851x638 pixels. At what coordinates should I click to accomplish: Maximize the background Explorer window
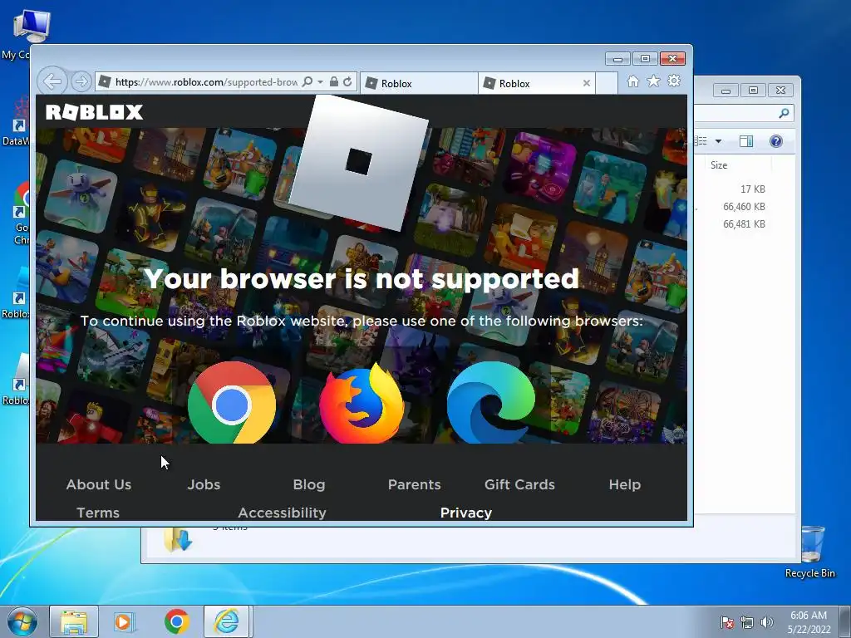[753, 90]
